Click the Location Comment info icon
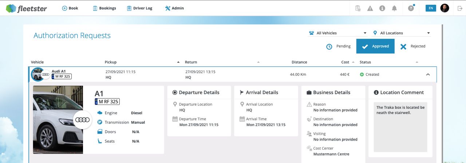 click(x=376, y=92)
